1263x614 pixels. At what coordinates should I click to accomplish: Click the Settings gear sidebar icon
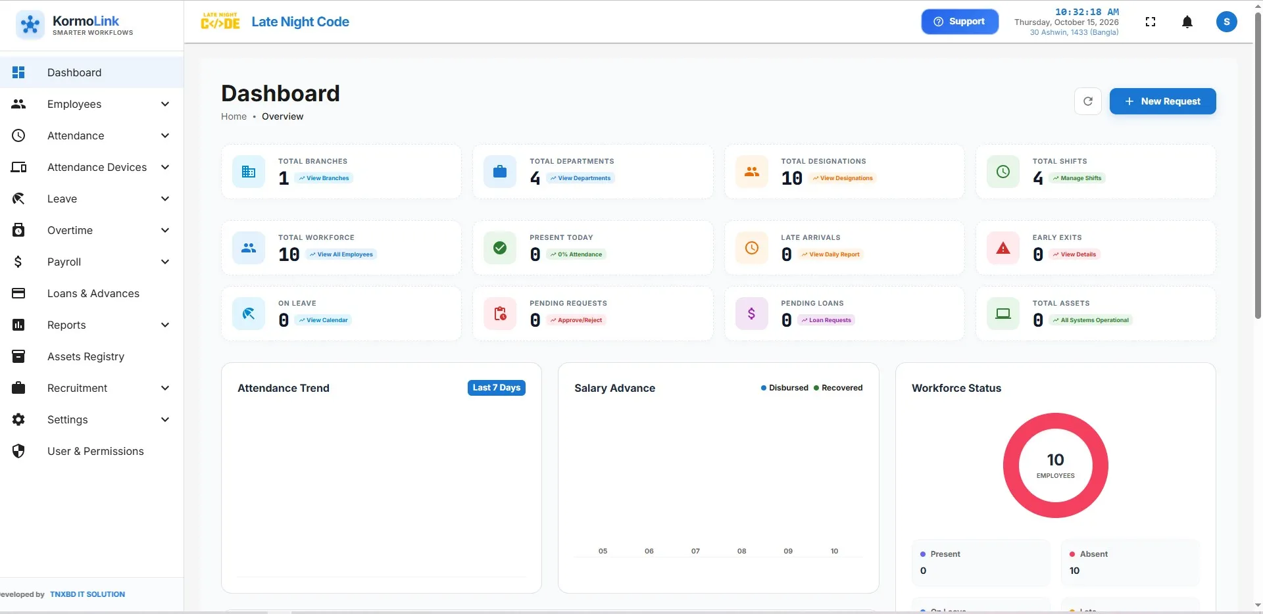(18, 419)
